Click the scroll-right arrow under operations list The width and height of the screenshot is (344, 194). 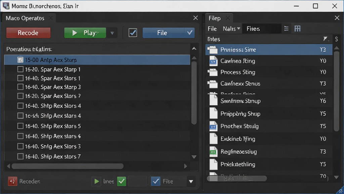(x=185, y=166)
